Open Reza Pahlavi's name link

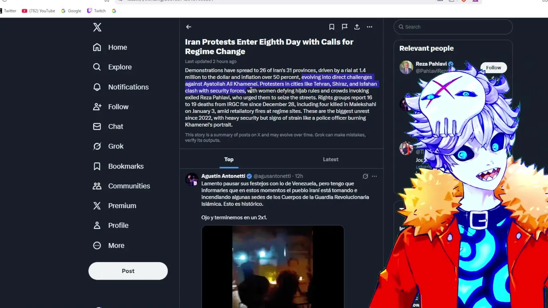pyautogui.click(x=431, y=64)
